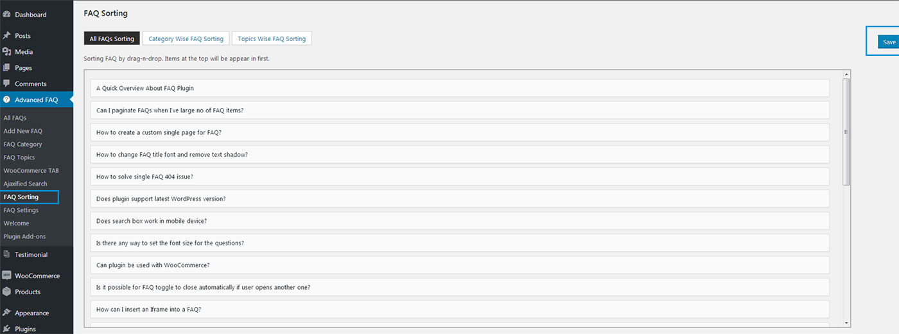The height and width of the screenshot is (334, 899).
Task: Select the All FAQs Sorting tab
Action: pos(112,39)
